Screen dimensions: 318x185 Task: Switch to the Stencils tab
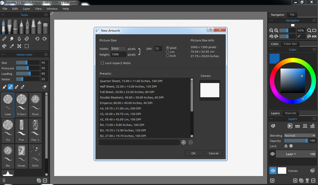tap(291, 113)
